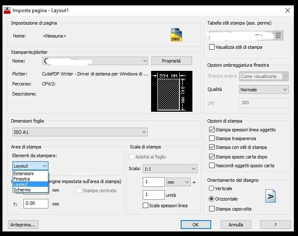Open the Qualità Normale dropdown
The image size is (298, 236).
click(264, 89)
